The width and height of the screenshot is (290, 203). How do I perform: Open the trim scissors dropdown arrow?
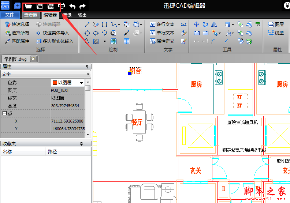click(x=233, y=33)
